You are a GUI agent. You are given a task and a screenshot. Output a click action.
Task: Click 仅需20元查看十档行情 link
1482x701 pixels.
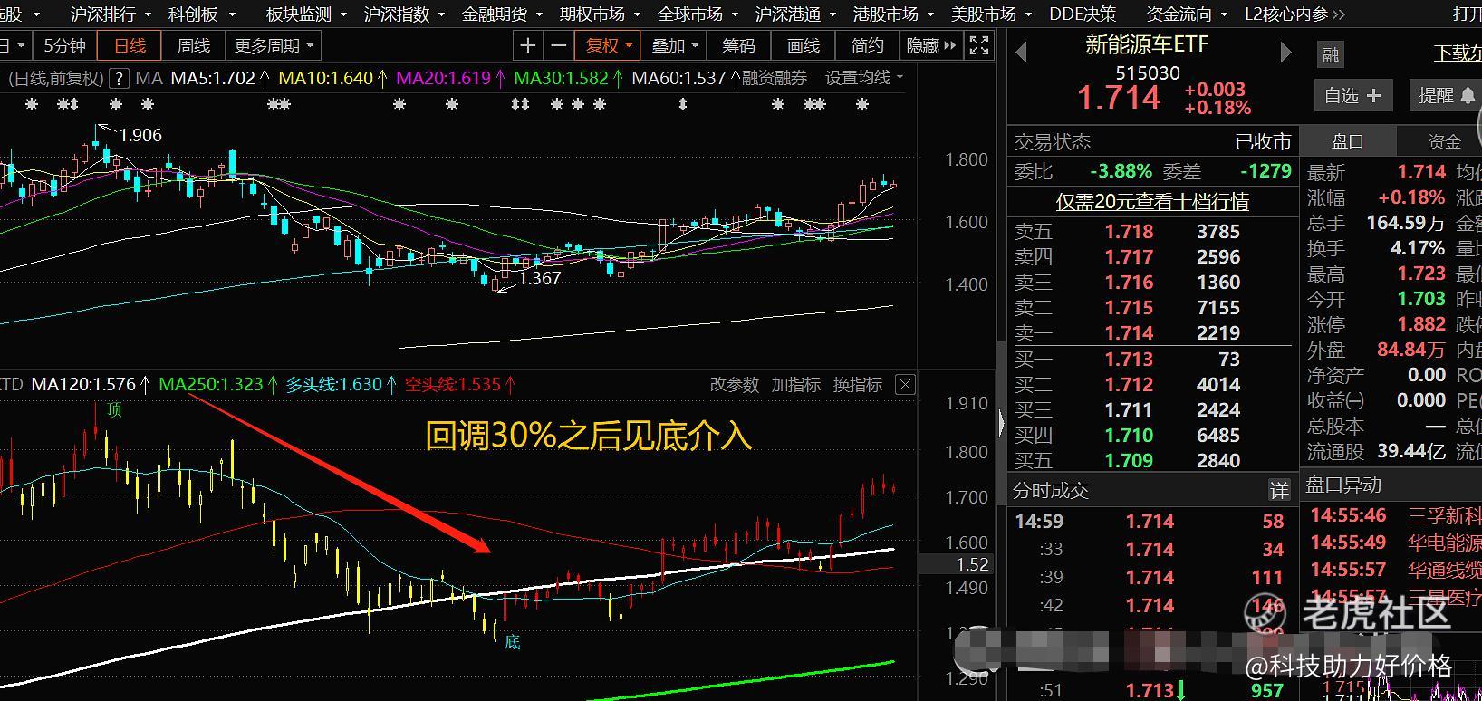1152,201
